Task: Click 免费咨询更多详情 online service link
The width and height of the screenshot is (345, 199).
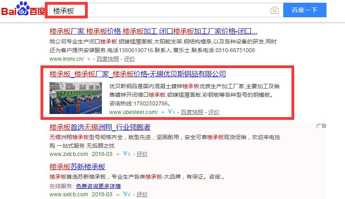Action: coord(98,186)
